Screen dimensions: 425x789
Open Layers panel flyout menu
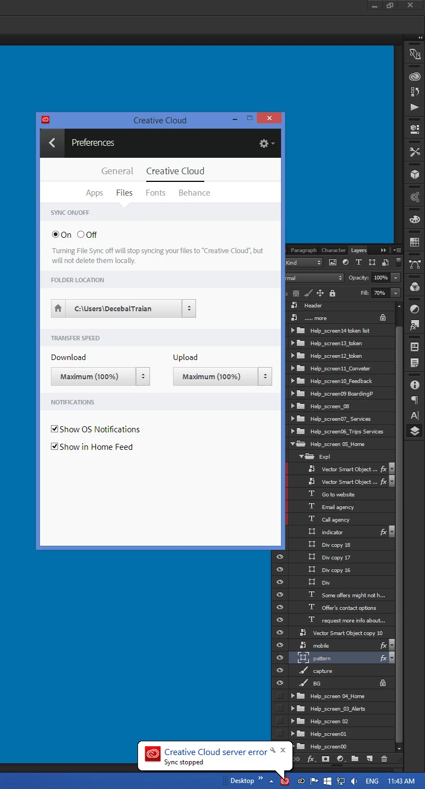coord(397,250)
